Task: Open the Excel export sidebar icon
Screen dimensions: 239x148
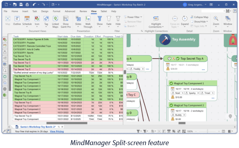Action: pos(5,95)
